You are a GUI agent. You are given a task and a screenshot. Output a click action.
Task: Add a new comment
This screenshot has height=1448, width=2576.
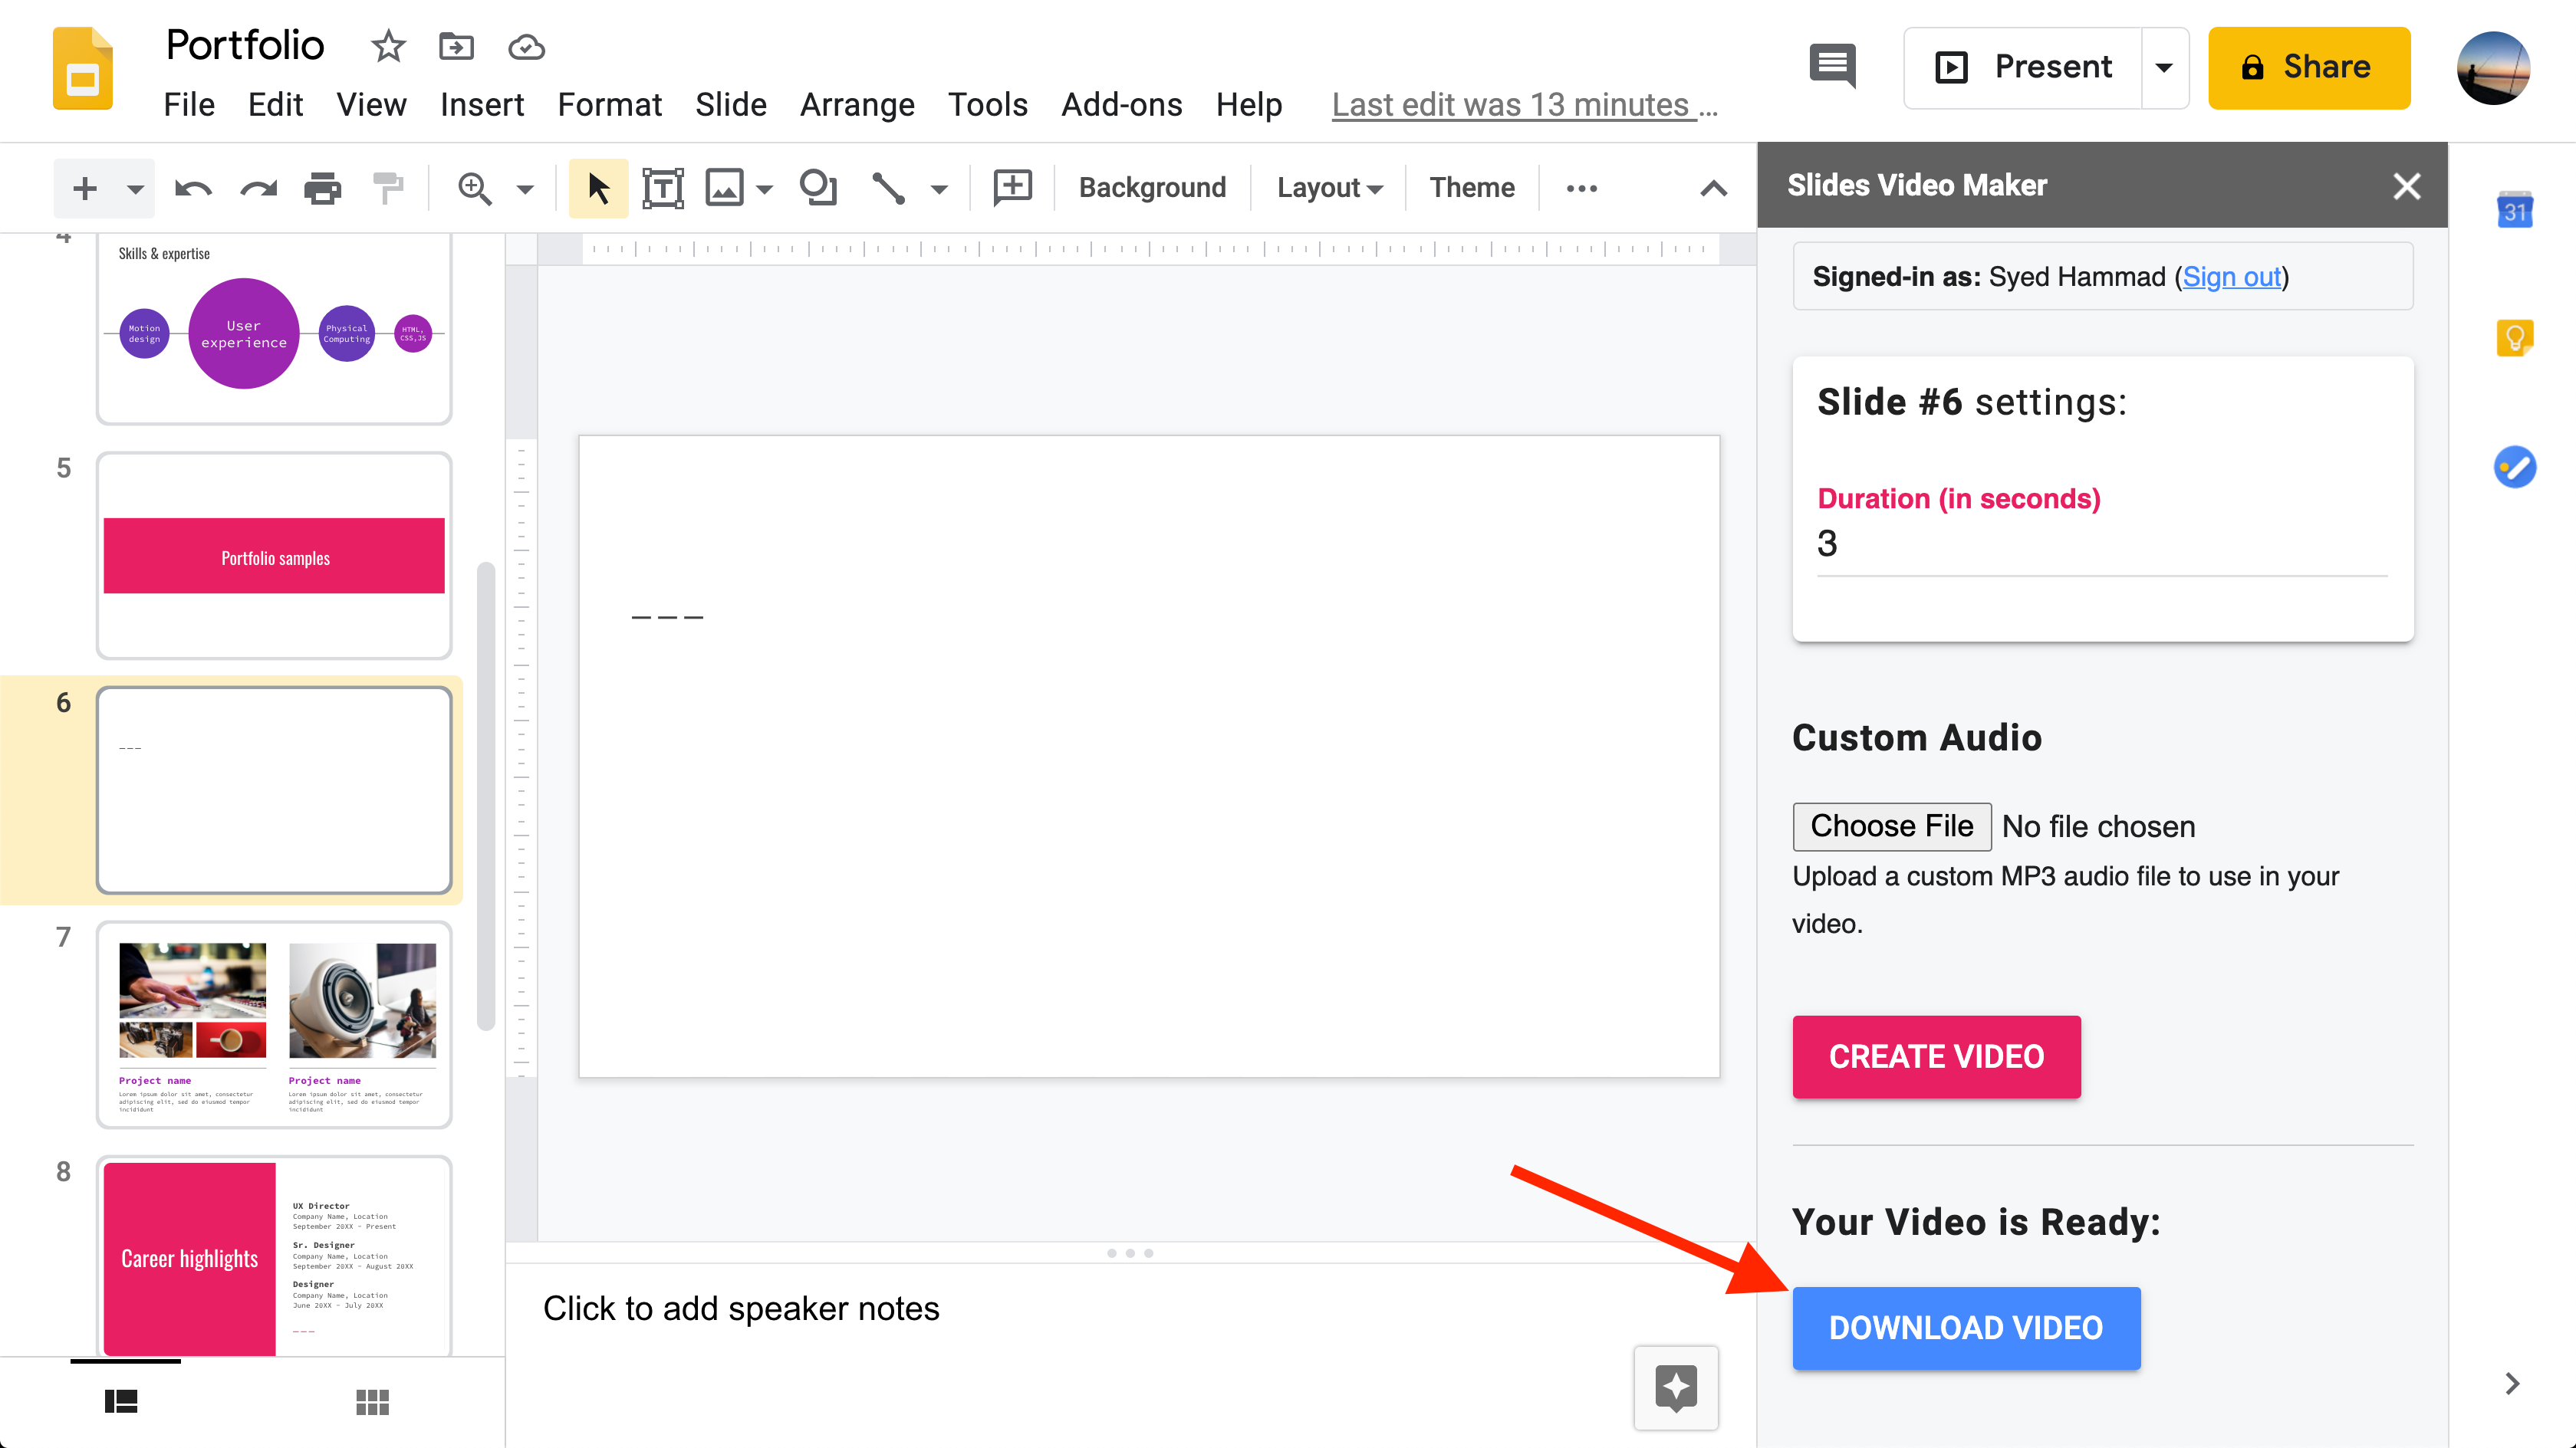pyautogui.click(x=1012, y=187)
